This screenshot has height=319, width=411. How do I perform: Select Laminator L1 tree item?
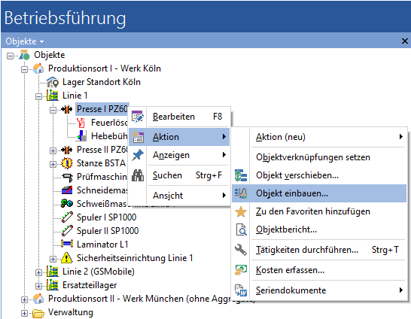pos(102,245)
